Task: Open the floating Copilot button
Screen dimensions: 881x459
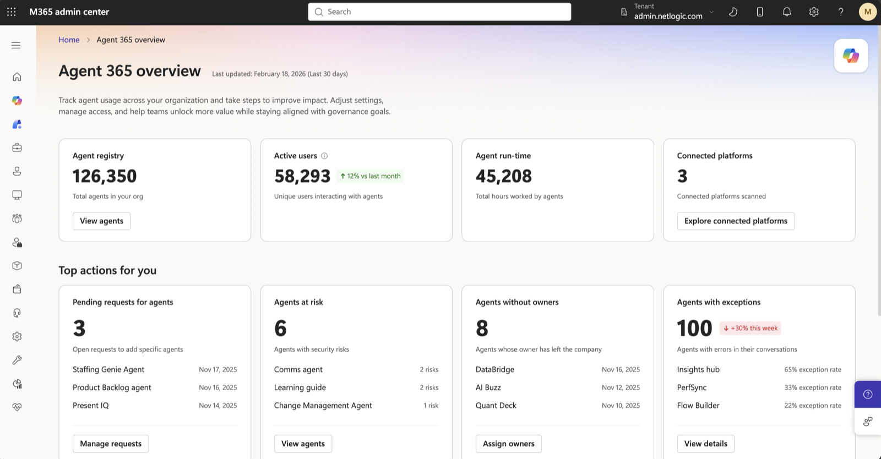Action: [851, 56]
